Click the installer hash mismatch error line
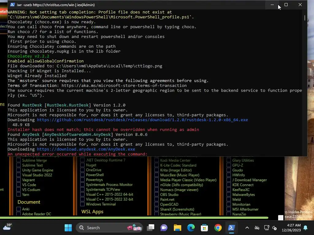Image resolution: width=314 pixels, height=235 pixels. pyautogui.click(x=103, y=130)
